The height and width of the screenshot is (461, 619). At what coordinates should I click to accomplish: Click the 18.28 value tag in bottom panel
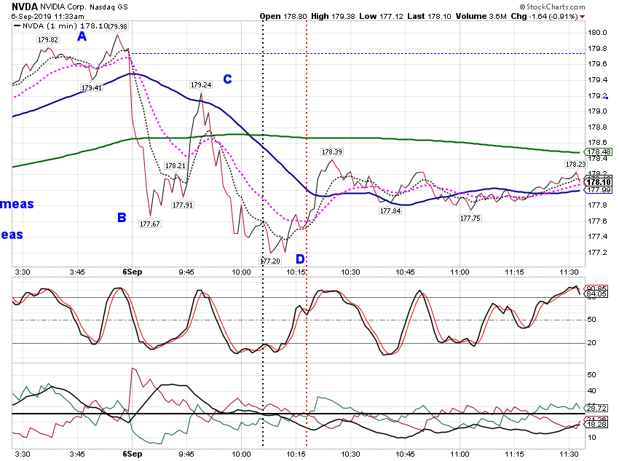click(597, 425)
